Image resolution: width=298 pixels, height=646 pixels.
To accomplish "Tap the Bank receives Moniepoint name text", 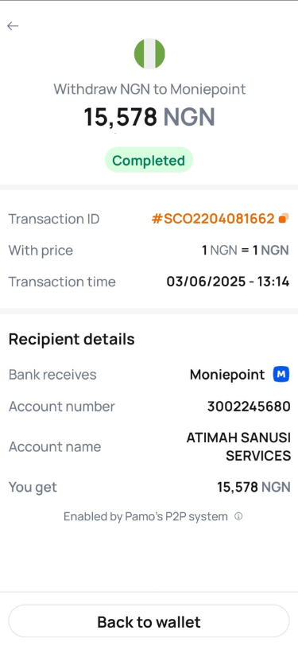I will 227,375.
